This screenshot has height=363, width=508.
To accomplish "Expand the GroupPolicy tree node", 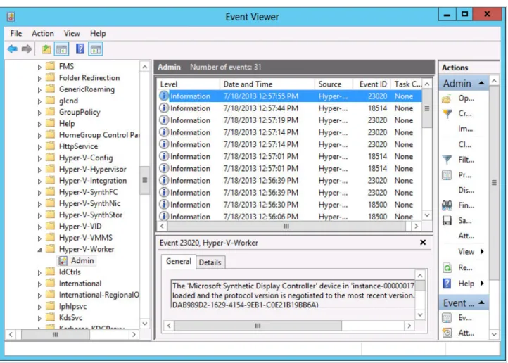I will click(x=39, y=113).
